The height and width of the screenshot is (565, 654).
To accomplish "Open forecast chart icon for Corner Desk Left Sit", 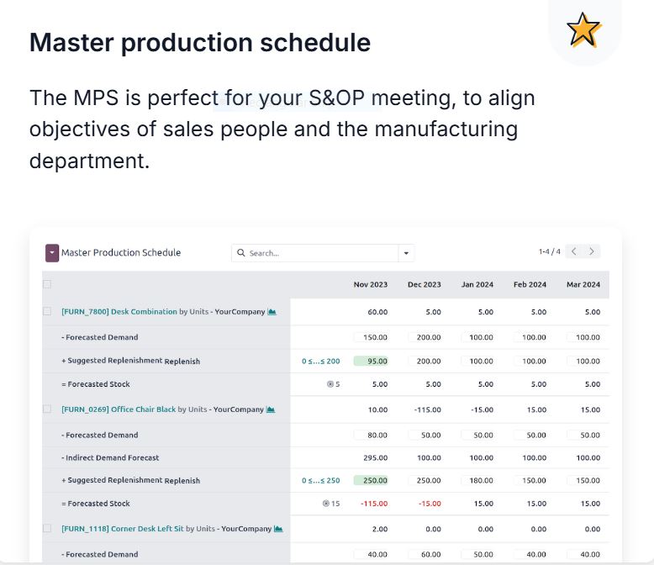I will point(278,529).
